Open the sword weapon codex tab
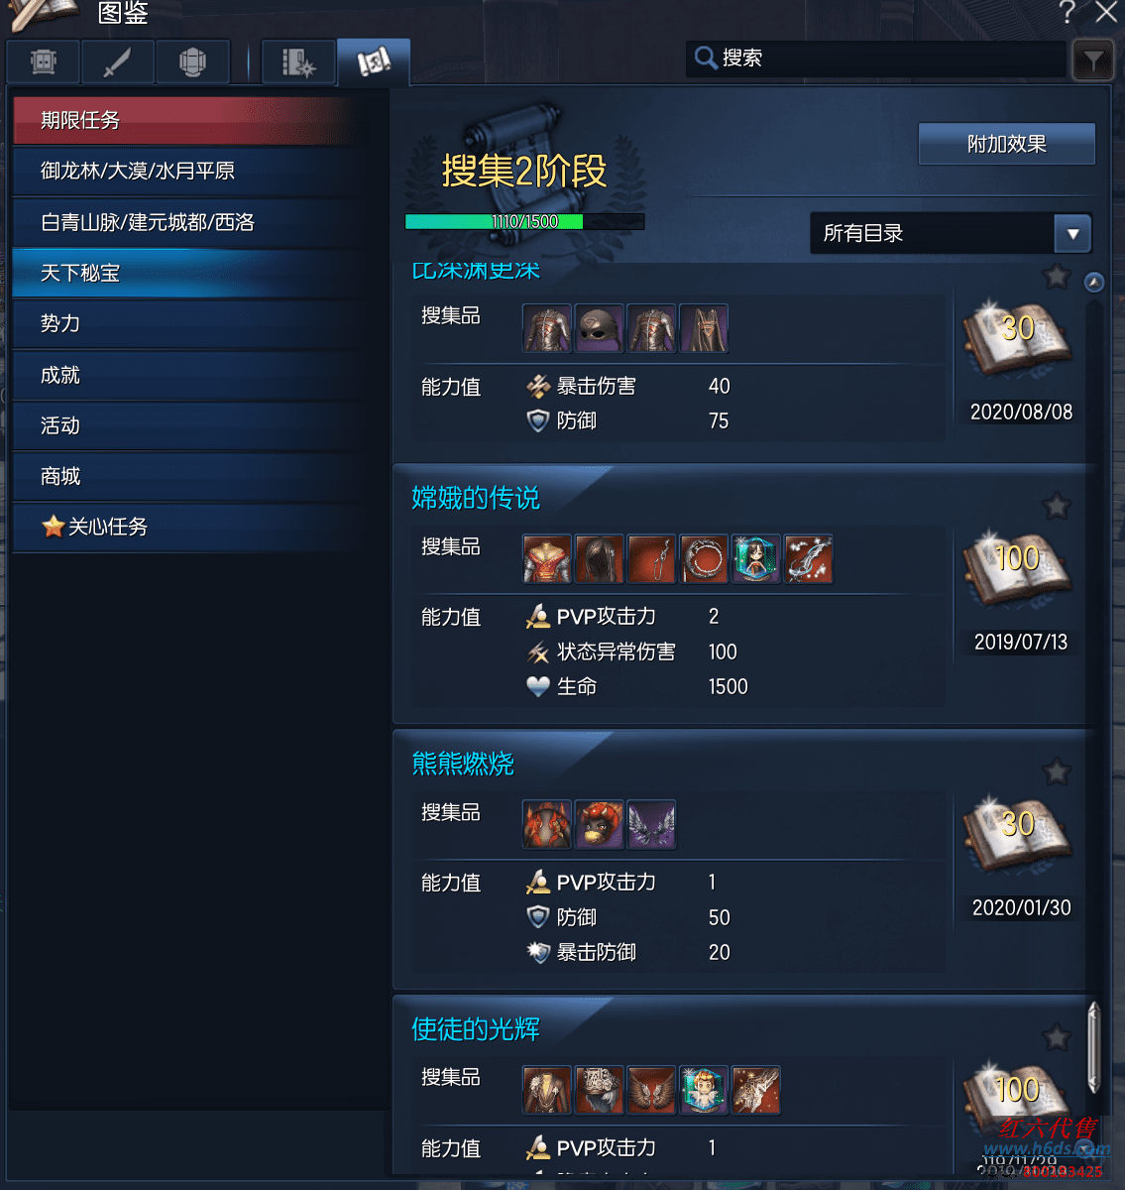Viewport: 1125px width, 1190px height. 118,61
